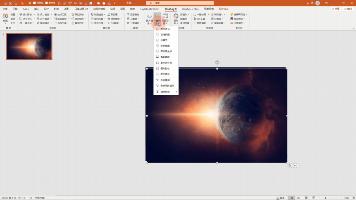This screenshot has width=356, height=200.
Task: Open the 分割线 dropdown
Action: tap(217, 19)
